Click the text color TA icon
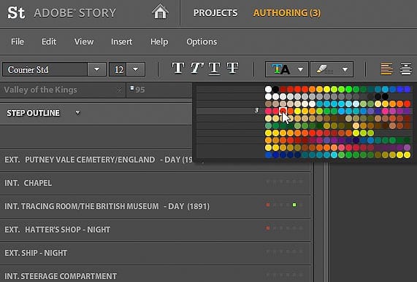 (x=281, y=69)
